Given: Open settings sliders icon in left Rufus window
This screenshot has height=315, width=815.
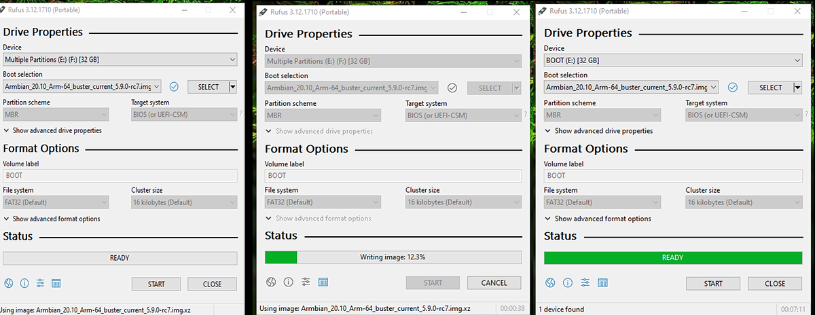Looking at the screenshot, I should pyautogui.click(x=41, y=284).
